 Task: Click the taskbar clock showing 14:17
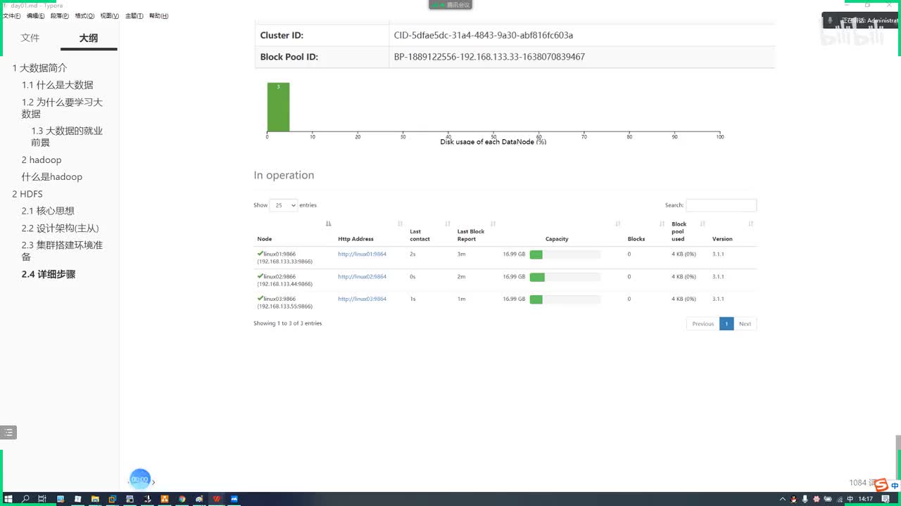pyautogui.click(x=866, y=499)
